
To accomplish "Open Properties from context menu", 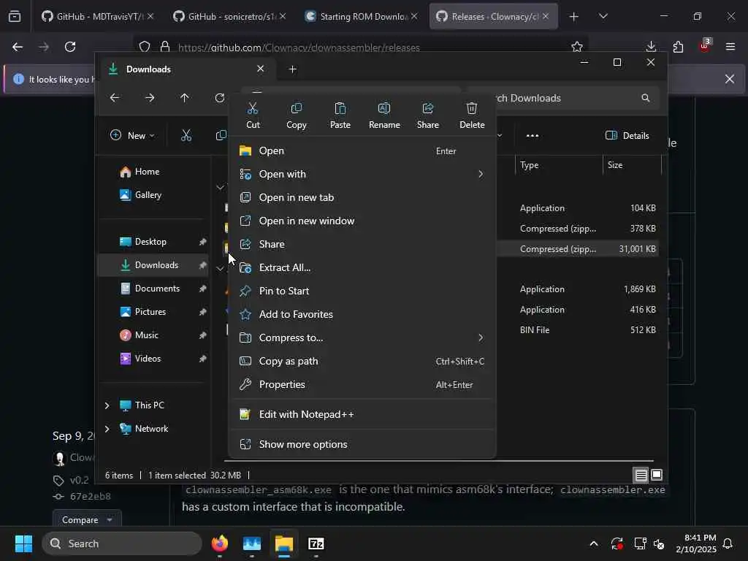I will click(x=362, y=384).
